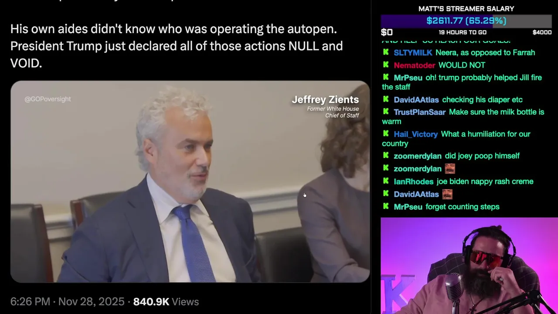
Task: Click the Kick badge beside SLTYMILK
Action: [x=386, y=52]
